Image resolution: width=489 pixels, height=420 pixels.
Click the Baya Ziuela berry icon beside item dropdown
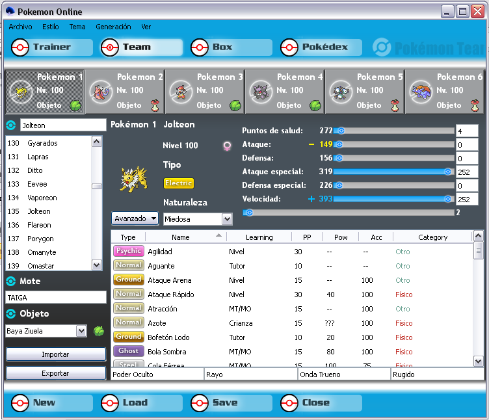pos(99,331)
